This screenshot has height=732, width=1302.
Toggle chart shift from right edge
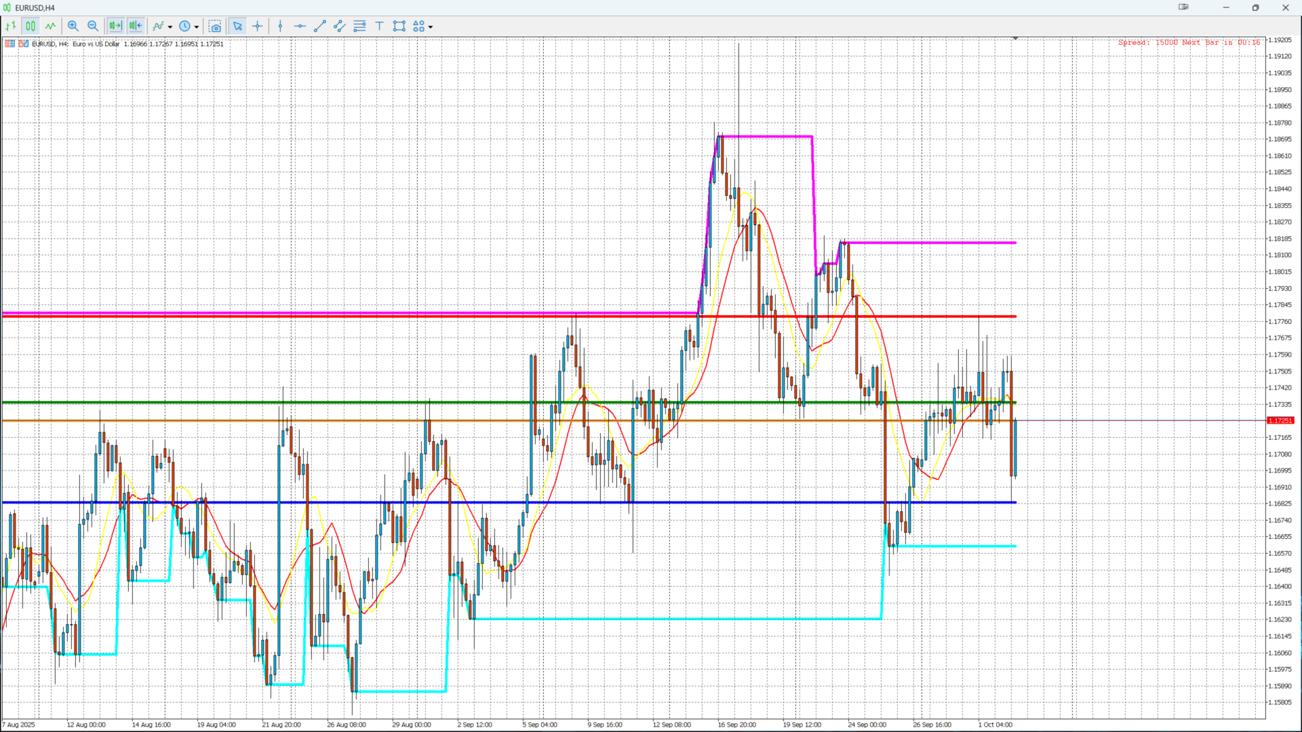point(136,26)
